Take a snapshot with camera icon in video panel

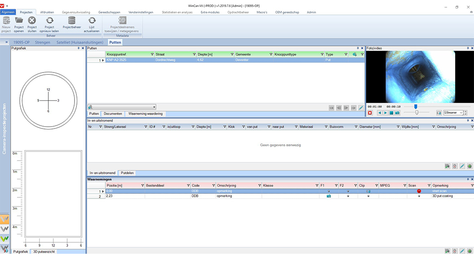click(x=397, y=113)
